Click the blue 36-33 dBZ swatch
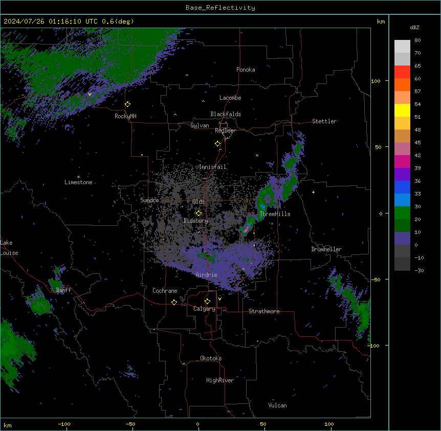The height and width of the screenshot is (431, 441). 402,187
